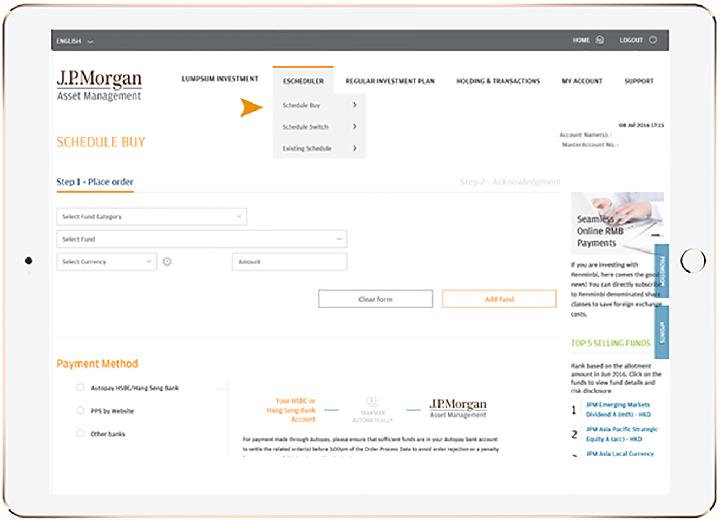Click the Amount input field

pos(289,262)
